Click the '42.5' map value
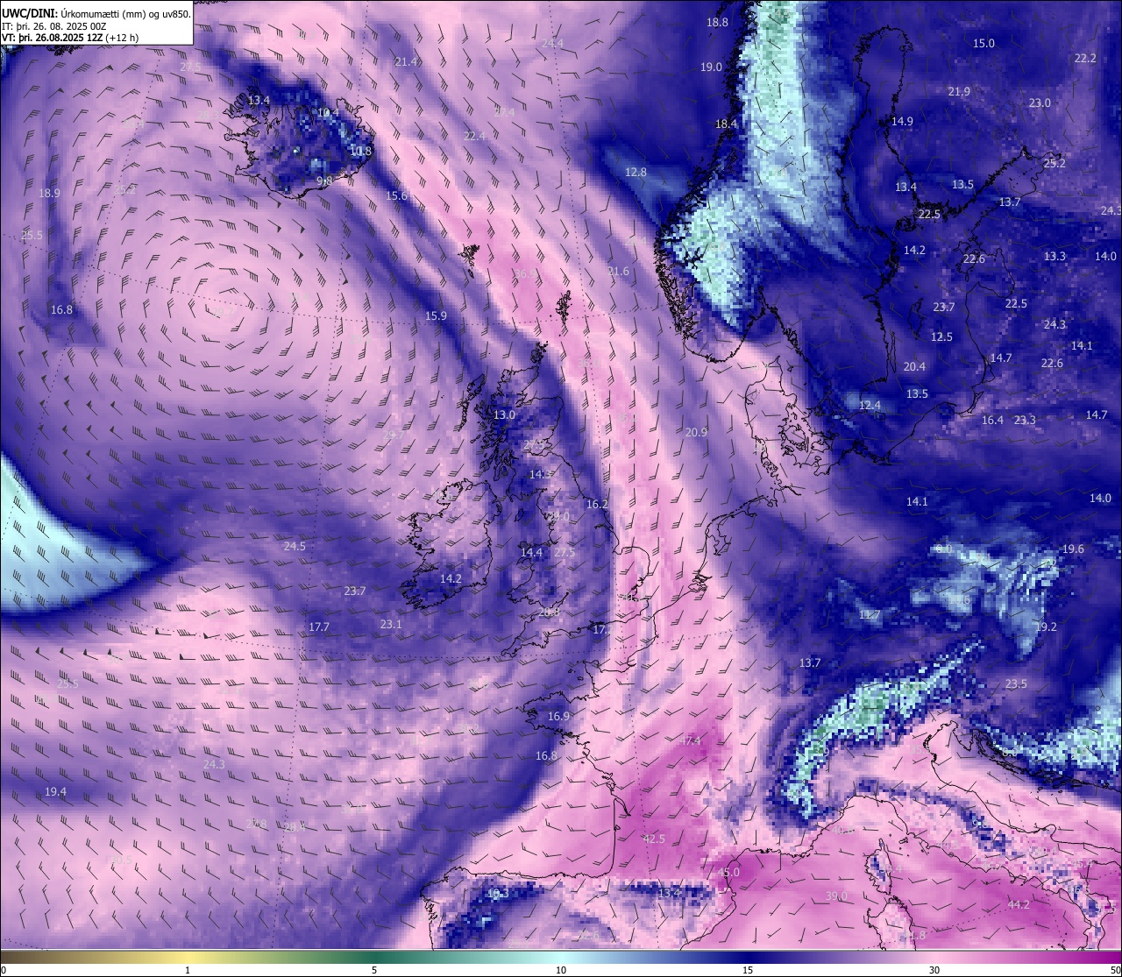Image resolution: width=1122 pixels, height=977 pixels. 654,839
